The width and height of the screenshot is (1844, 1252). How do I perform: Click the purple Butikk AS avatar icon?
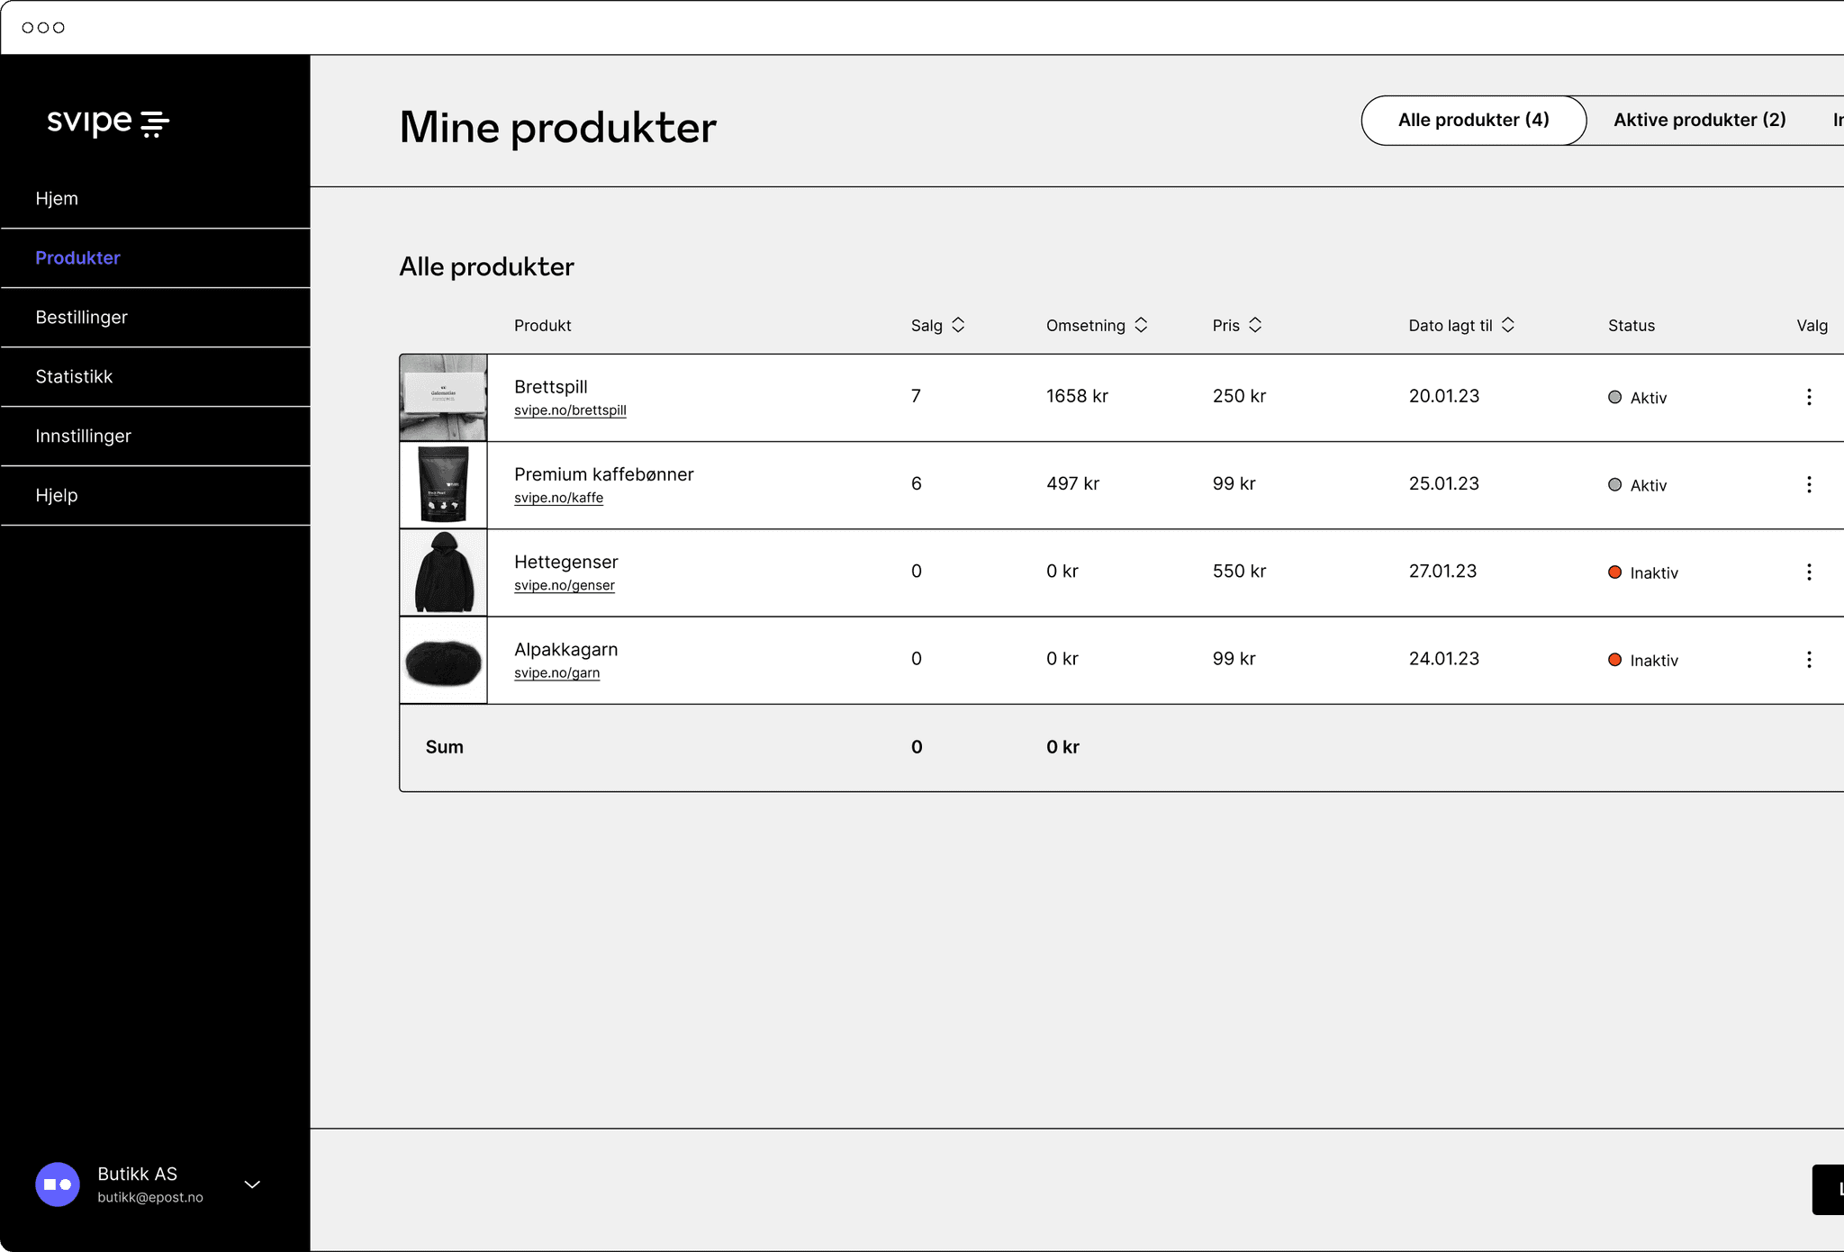(x=58, y=1184)
